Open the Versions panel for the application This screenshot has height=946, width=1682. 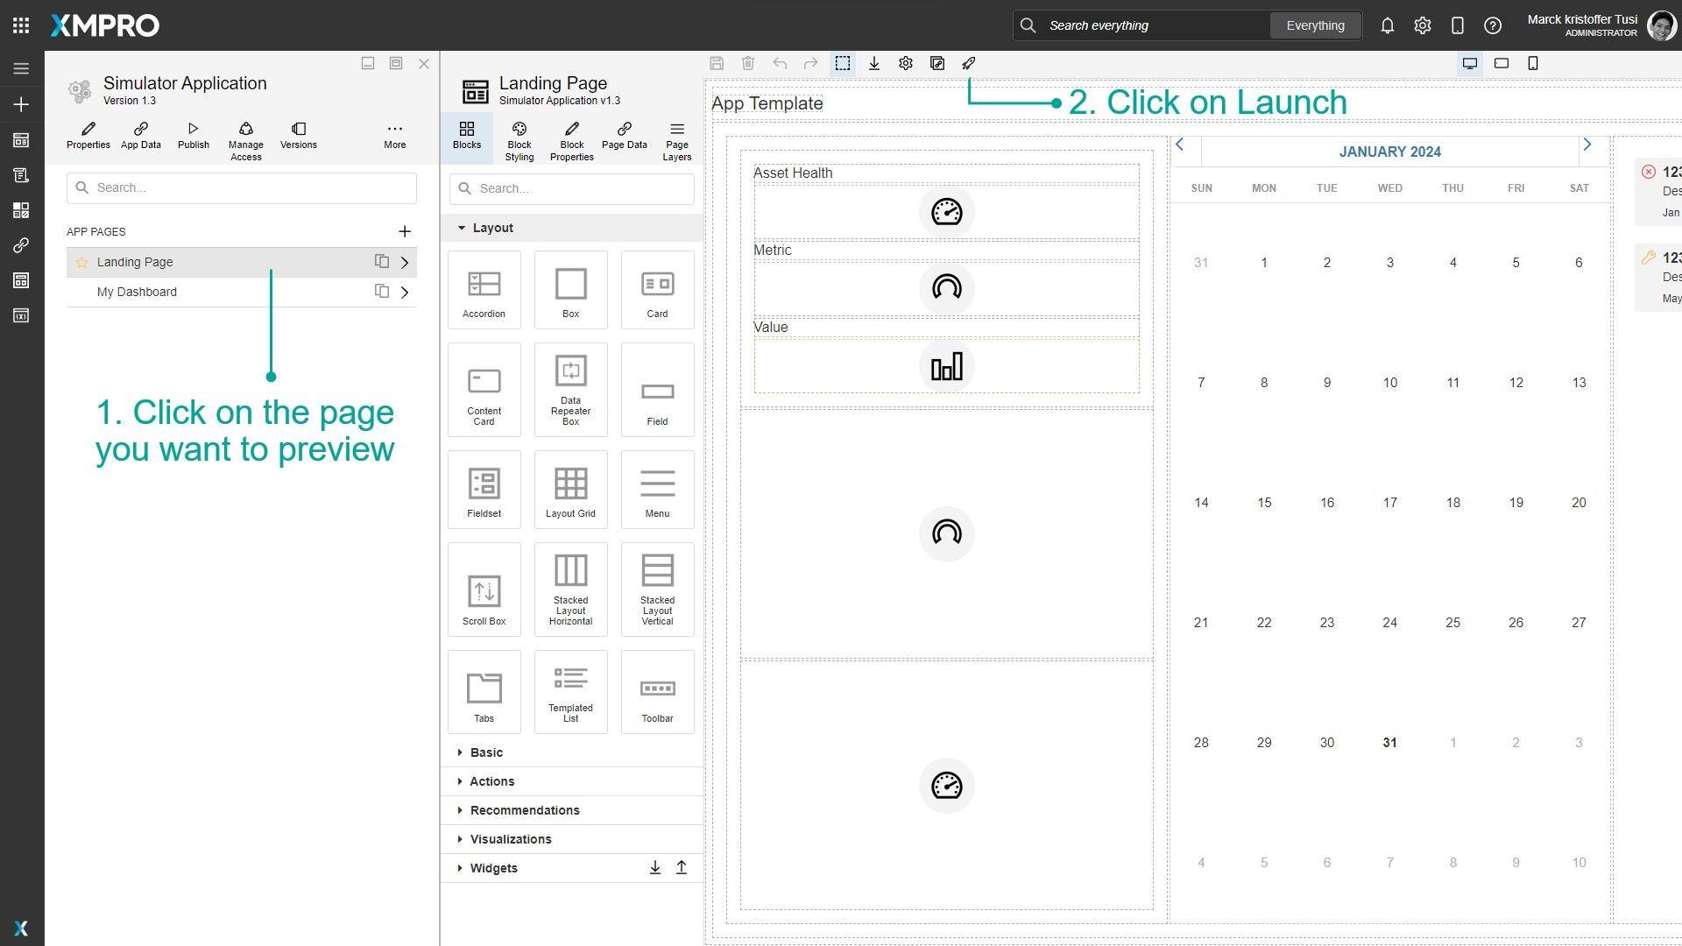coord(298,138)
